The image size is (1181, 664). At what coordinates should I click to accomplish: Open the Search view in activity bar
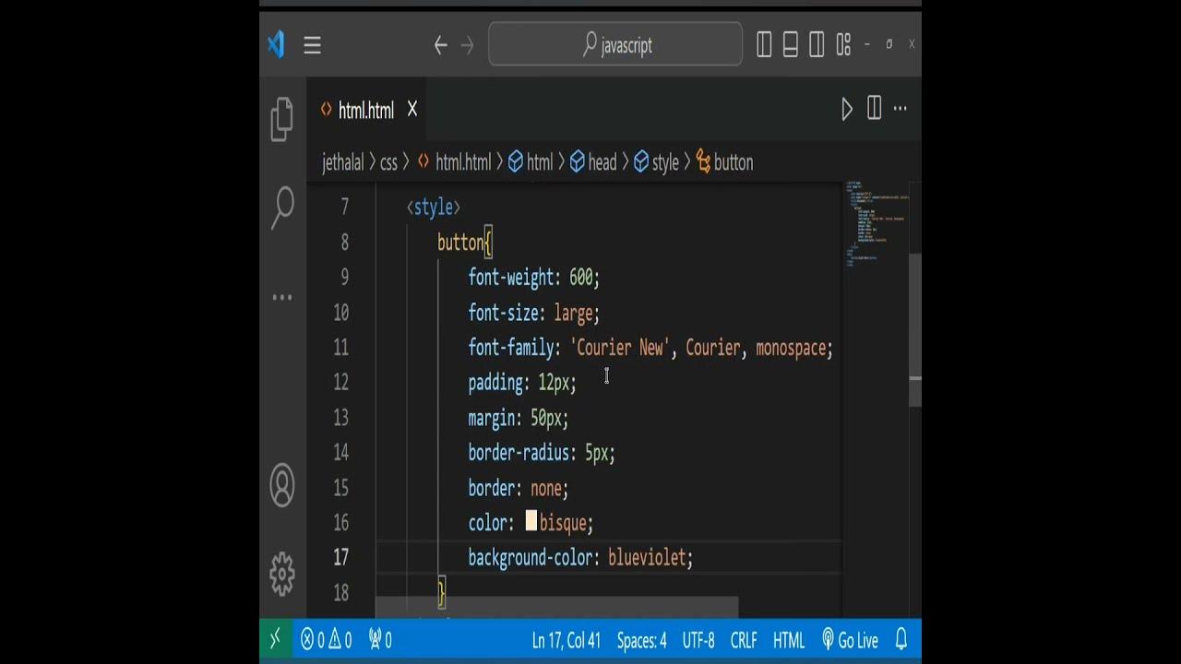coord(282,207)
